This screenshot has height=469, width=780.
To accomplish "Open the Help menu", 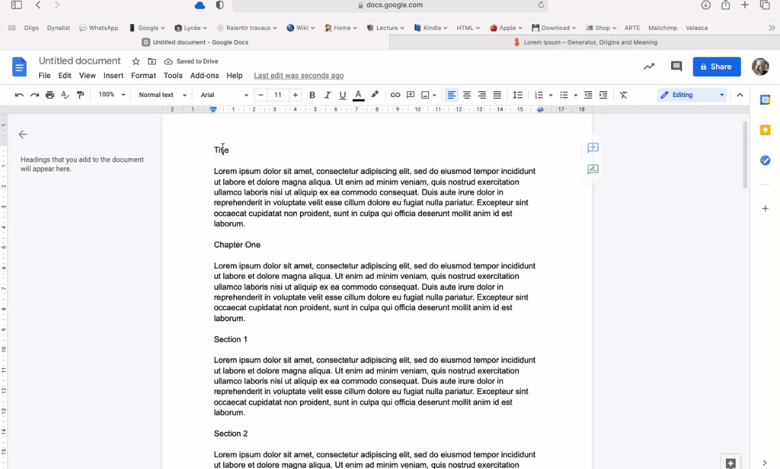I will tap(234, 76).
